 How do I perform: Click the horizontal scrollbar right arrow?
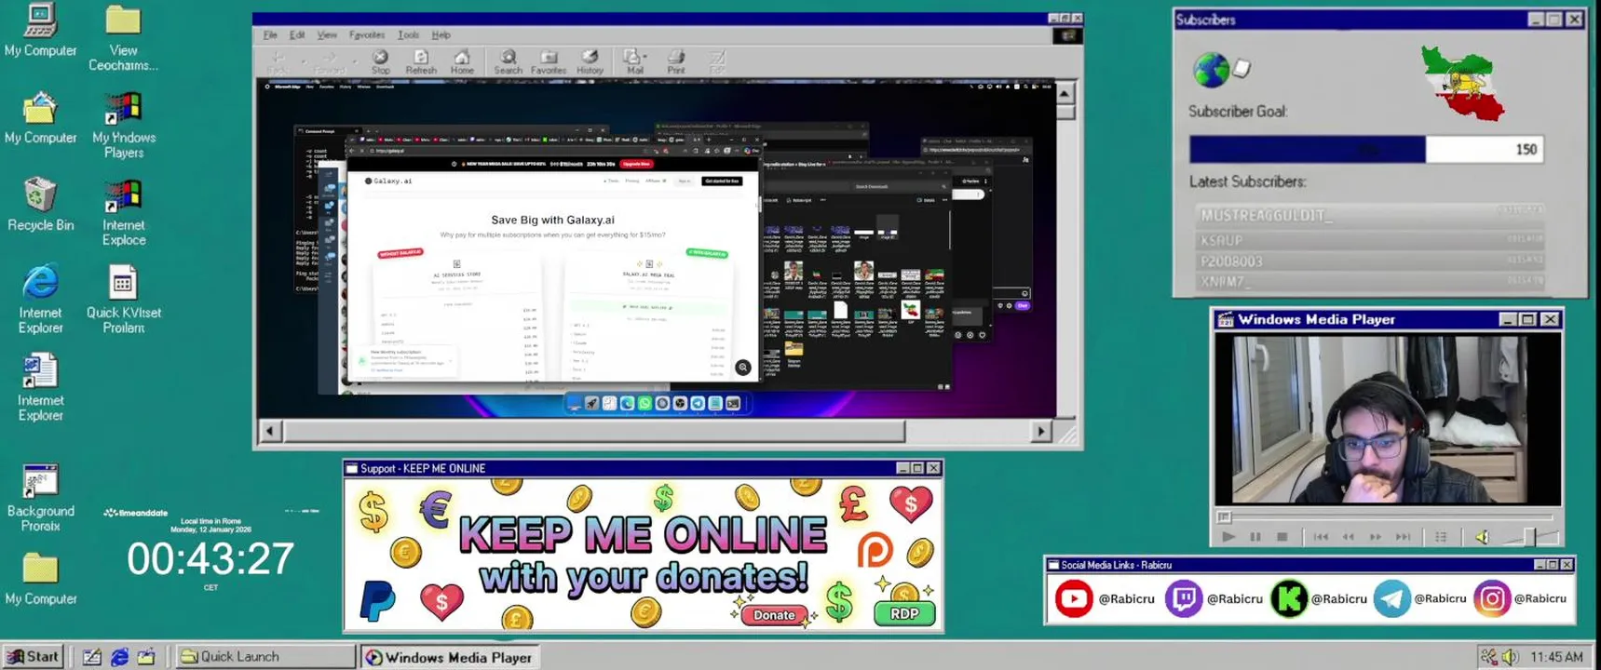click(x=1041, y=431)
